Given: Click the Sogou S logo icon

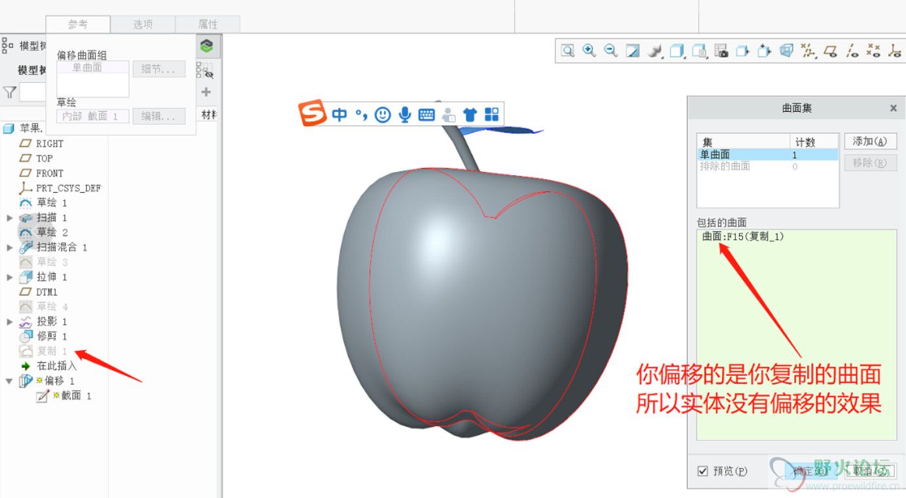Looking at the screenshot, I should coord(313,114).
